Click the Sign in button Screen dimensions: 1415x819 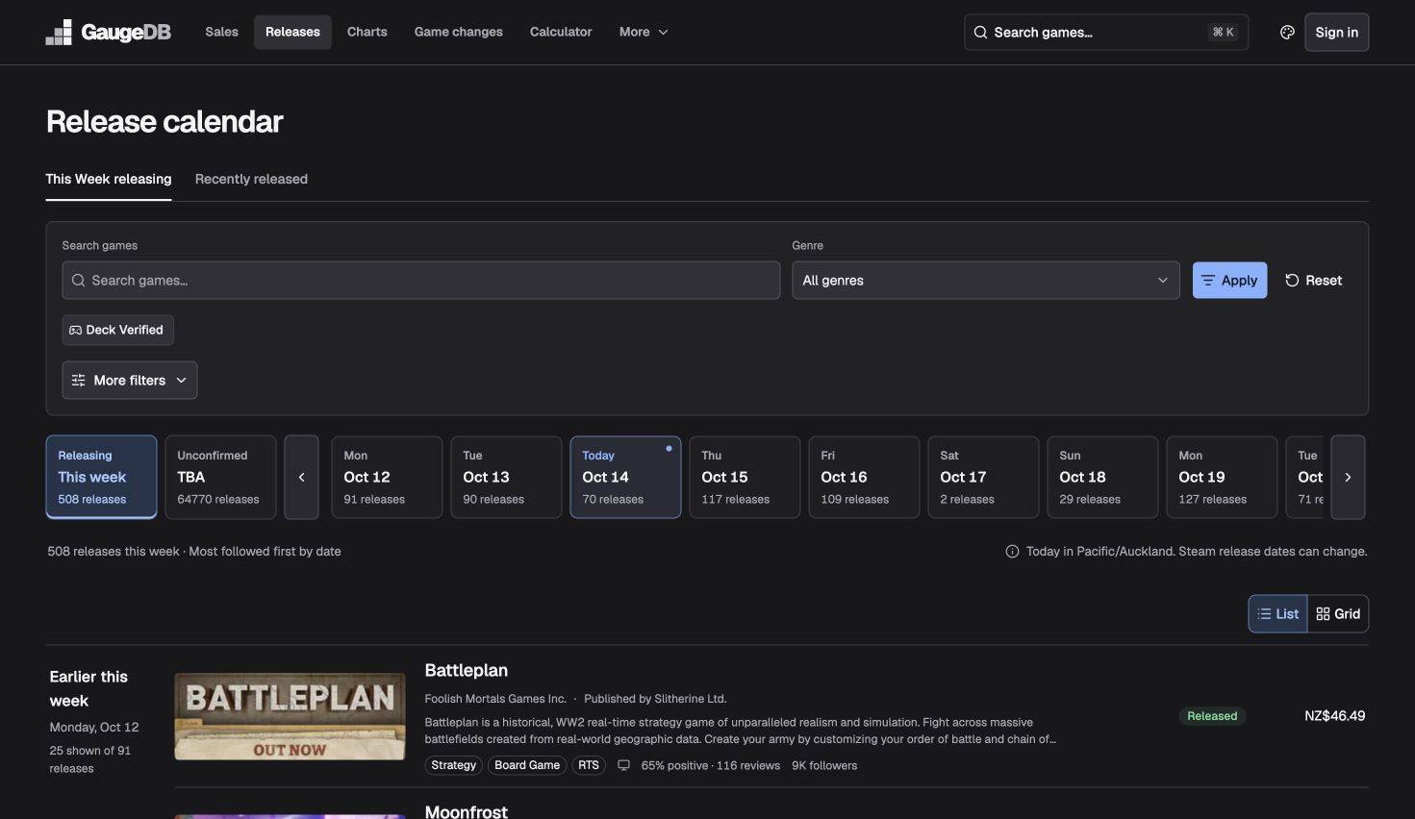pos(1336,32)
